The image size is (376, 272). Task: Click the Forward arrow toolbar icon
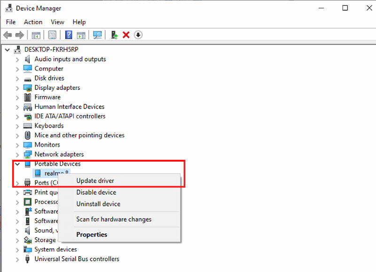pos(20,35)
